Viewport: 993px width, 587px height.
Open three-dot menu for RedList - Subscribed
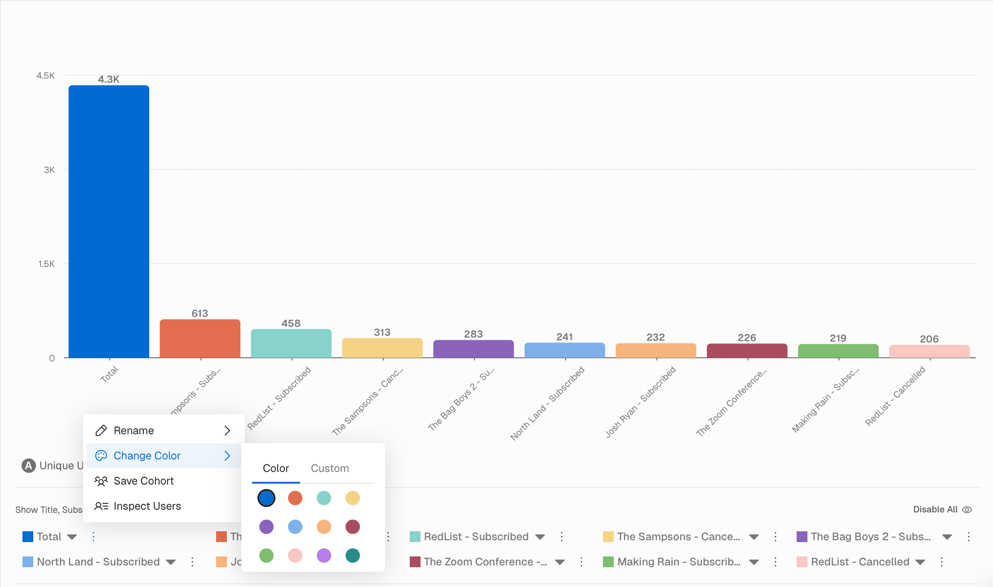[x=562, y=537]
